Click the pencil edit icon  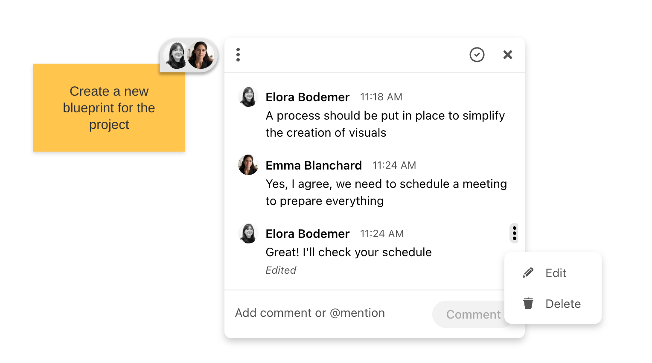pos(528,273)
